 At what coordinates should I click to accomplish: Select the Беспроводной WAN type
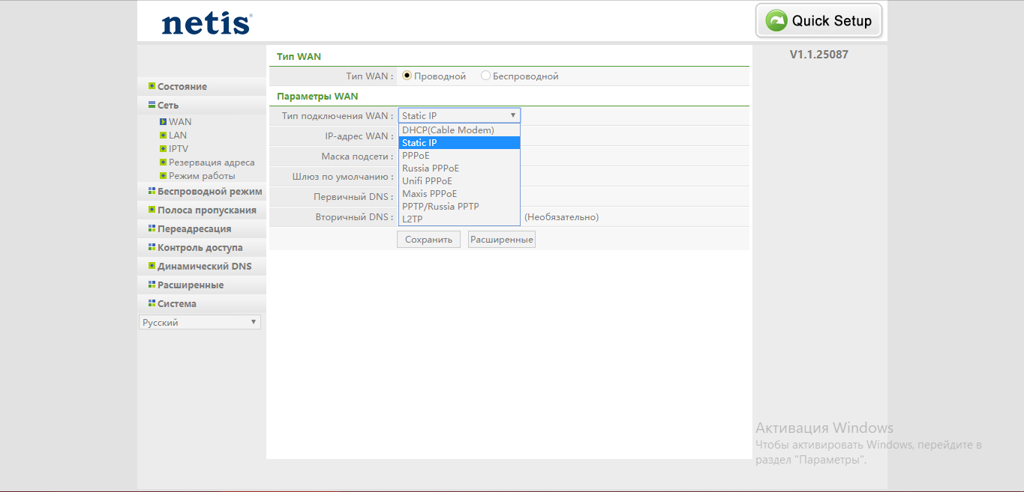[x=485, y=76]
